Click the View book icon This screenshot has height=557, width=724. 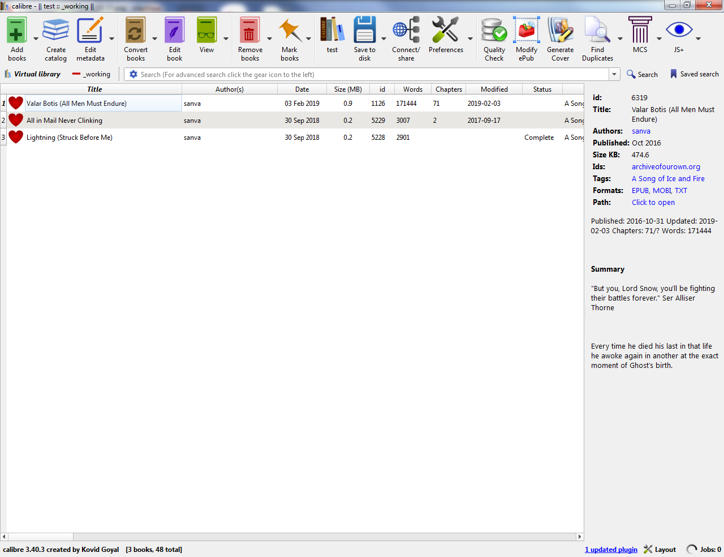(x=206, y=31)
